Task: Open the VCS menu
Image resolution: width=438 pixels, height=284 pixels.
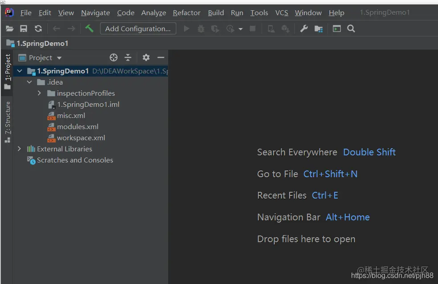Action: pyautogui.click(x=282, y=13)
